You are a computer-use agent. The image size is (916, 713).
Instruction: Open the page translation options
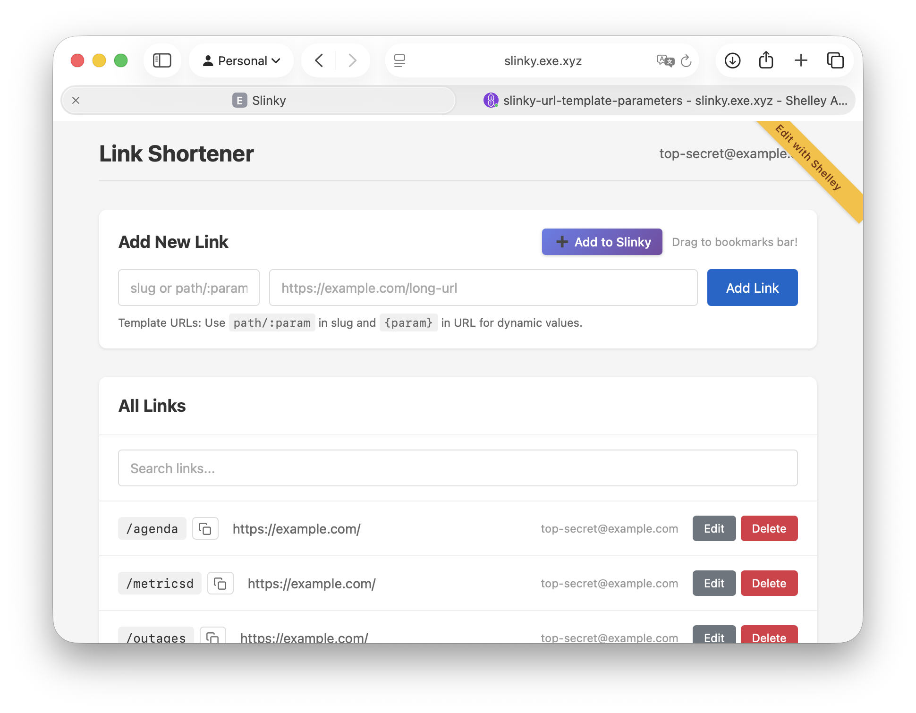point(665,60)
